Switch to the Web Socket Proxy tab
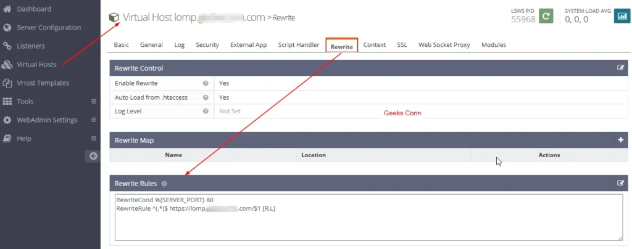632x249 pixels. [444, 45]
